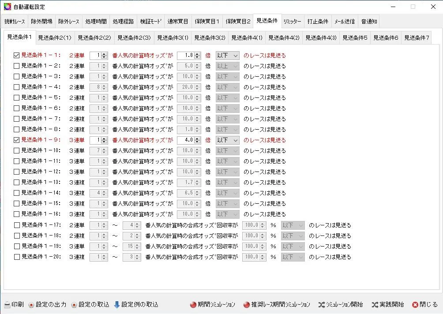Switch to 通常買目 tab
443x314 pixels.
[178, 22]
